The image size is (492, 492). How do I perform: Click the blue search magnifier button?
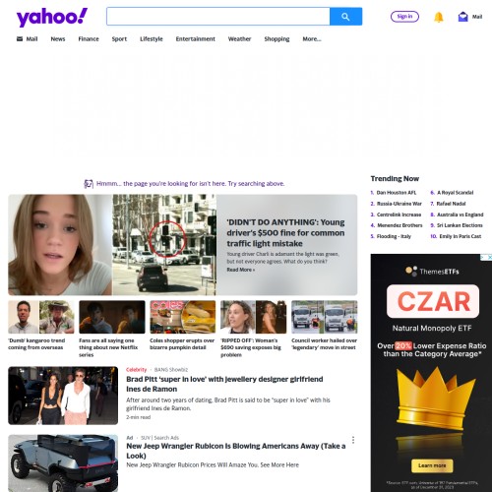tap(345, 17)
